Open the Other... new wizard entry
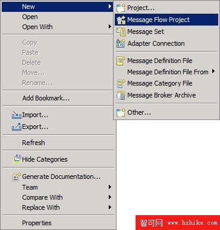This screenshot has height=230, width=220. pyautogui.click(x=166, y=112)
